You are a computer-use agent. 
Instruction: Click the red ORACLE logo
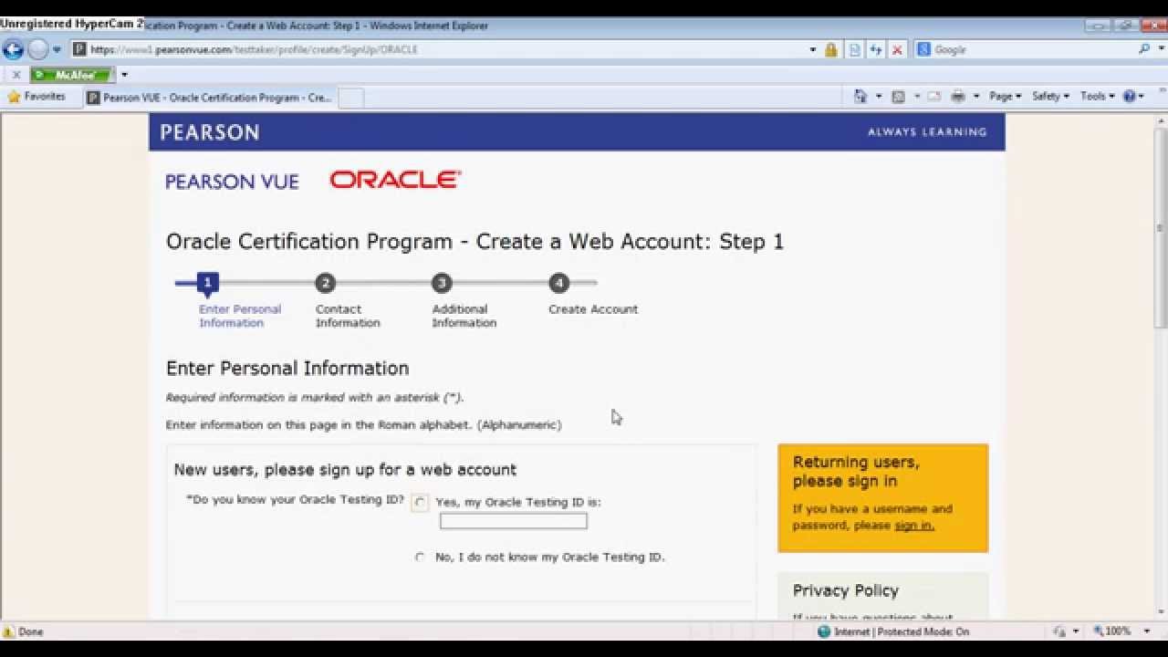point(395,180)
